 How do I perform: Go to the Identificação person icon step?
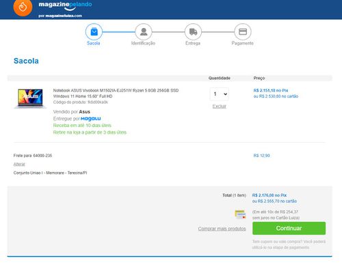pos(144,32)
